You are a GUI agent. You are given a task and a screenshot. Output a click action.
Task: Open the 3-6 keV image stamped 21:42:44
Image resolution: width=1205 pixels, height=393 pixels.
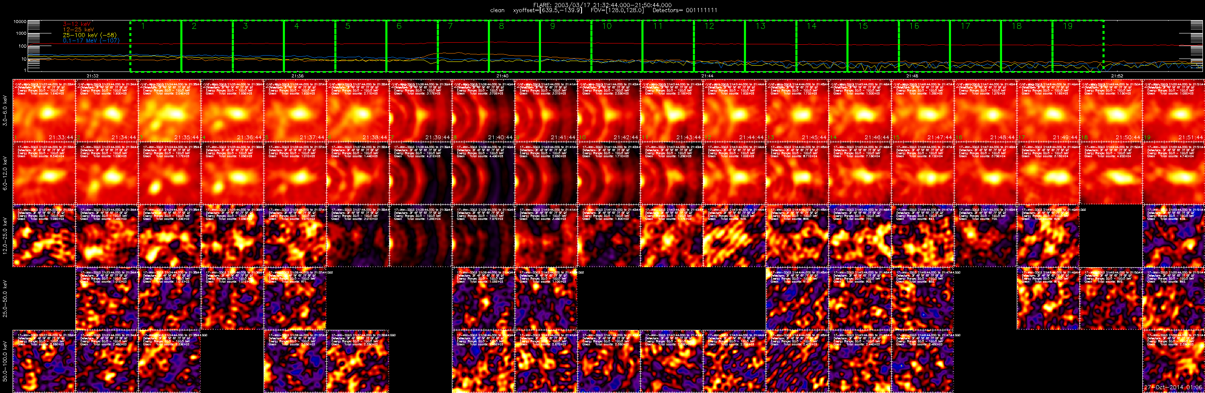tap(609, 110)
